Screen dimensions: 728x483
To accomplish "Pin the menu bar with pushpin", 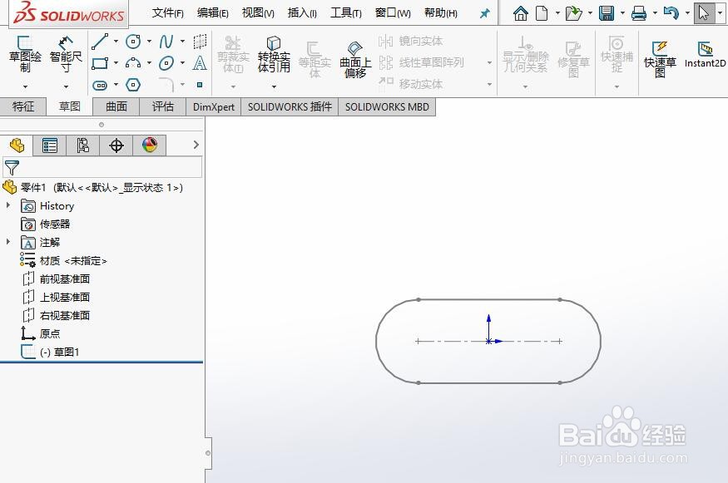I will (x=485, y=13).
